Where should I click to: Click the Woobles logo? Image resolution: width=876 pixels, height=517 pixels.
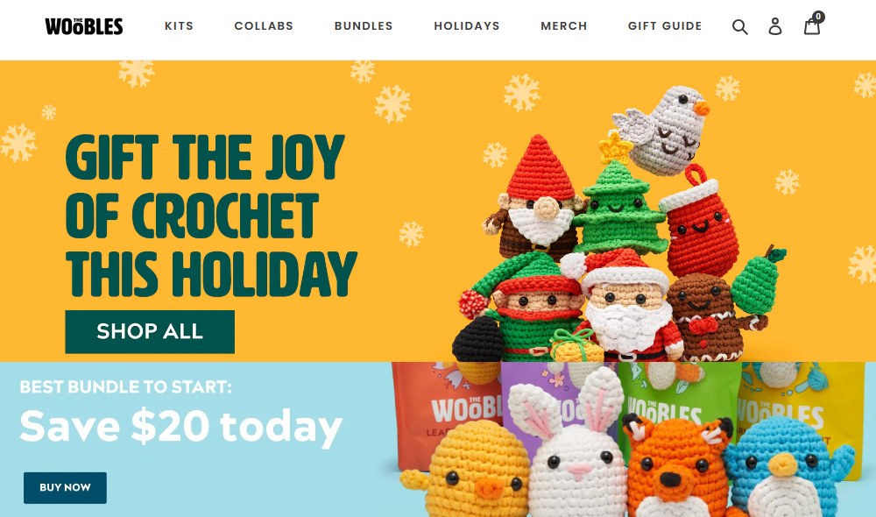84,26
